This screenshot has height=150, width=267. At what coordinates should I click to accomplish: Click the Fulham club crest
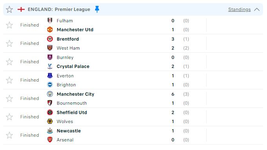(50, 21)
